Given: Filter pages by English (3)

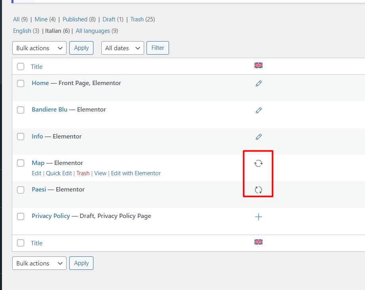Looking at the screenshot, I should pos(26,31).
